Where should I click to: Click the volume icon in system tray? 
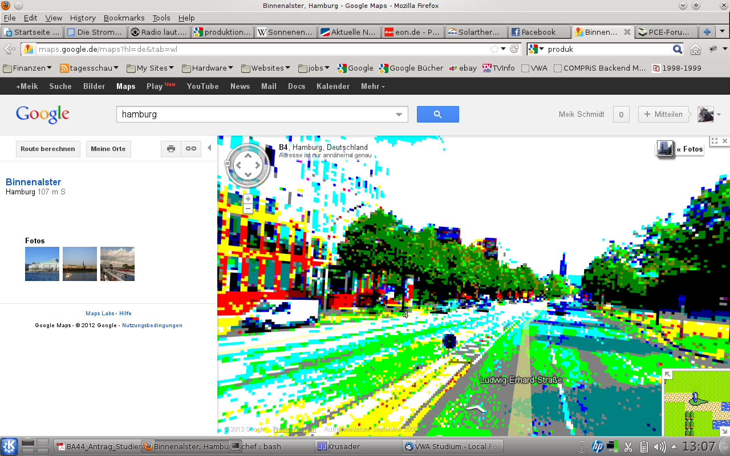660,446
